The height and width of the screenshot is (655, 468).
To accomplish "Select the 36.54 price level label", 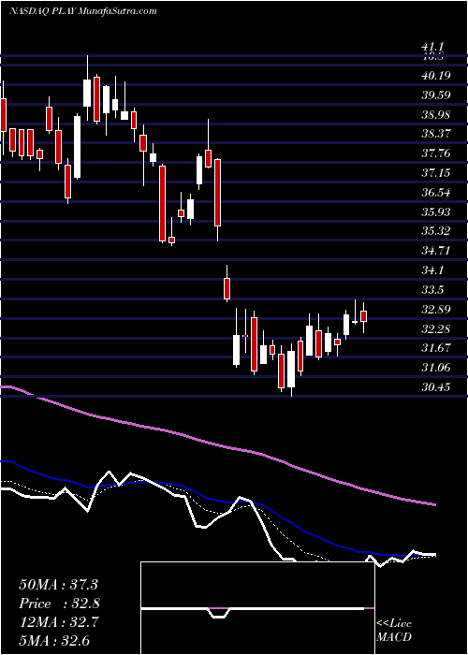I will point(436,193).
